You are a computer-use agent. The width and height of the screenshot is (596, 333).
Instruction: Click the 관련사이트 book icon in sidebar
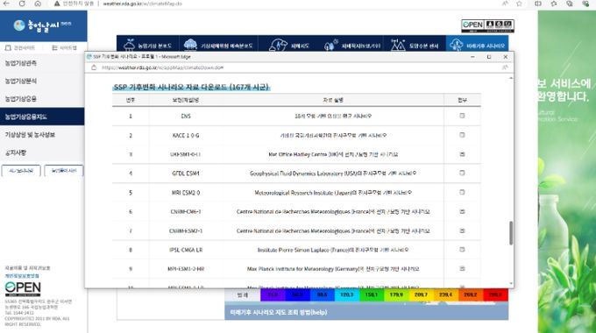click(8, 48)
